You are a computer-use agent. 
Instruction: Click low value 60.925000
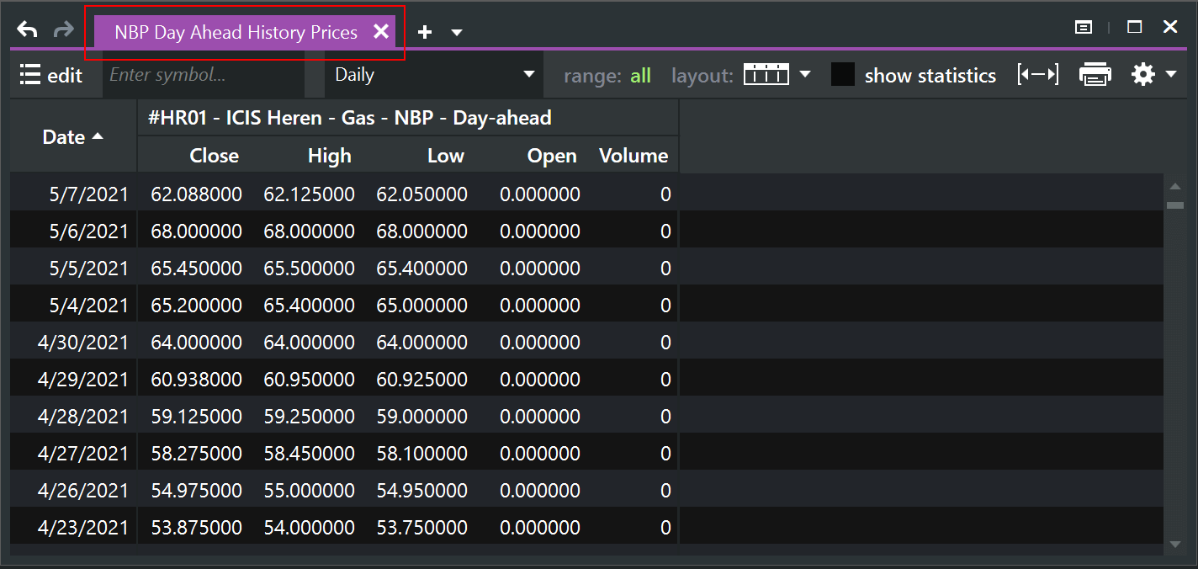click(421, 380)
